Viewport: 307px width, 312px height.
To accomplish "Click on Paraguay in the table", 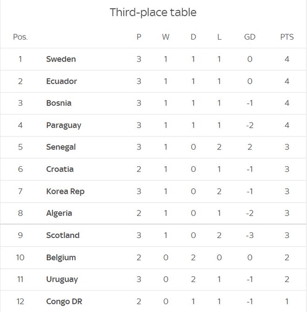I will click(64, 126).
